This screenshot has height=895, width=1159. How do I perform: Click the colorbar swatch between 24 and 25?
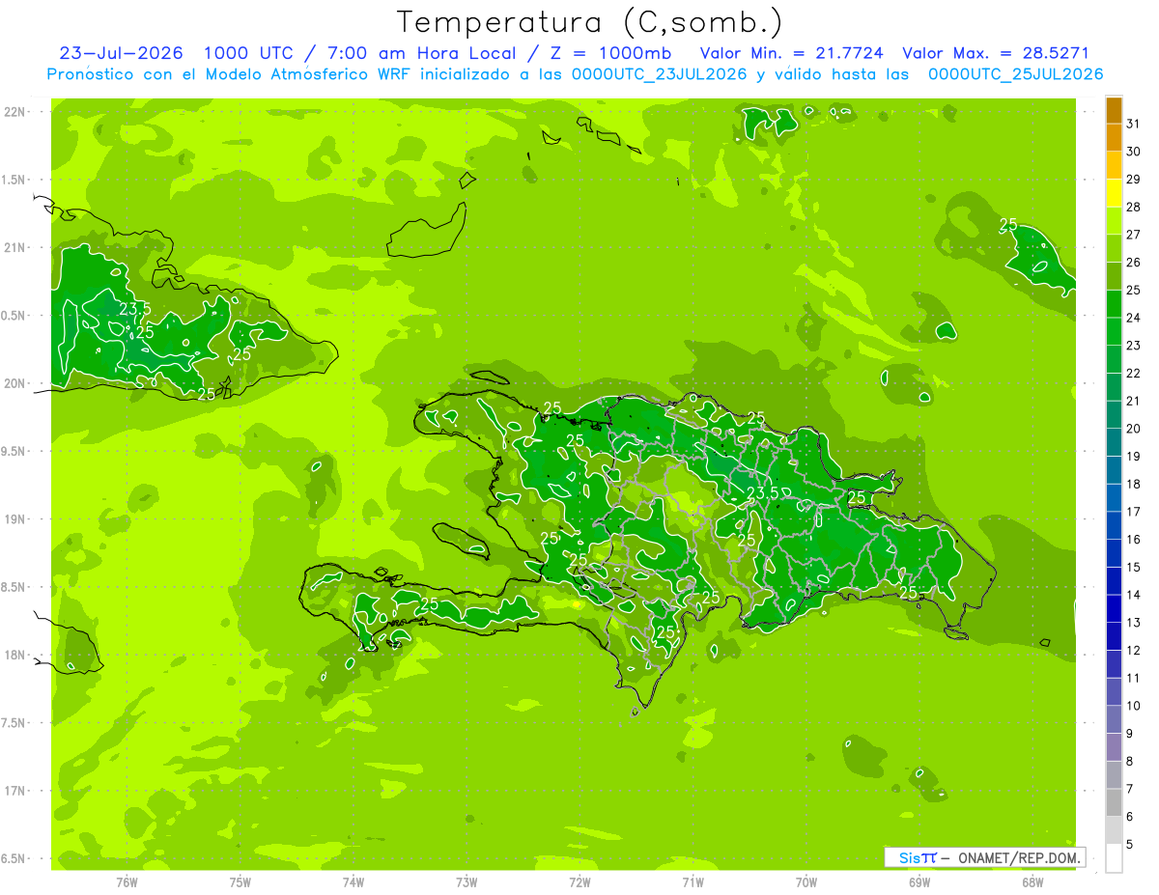point(1114,303)
